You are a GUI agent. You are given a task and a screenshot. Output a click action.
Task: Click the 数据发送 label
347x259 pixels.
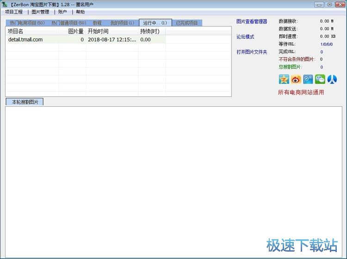point(288,29)
